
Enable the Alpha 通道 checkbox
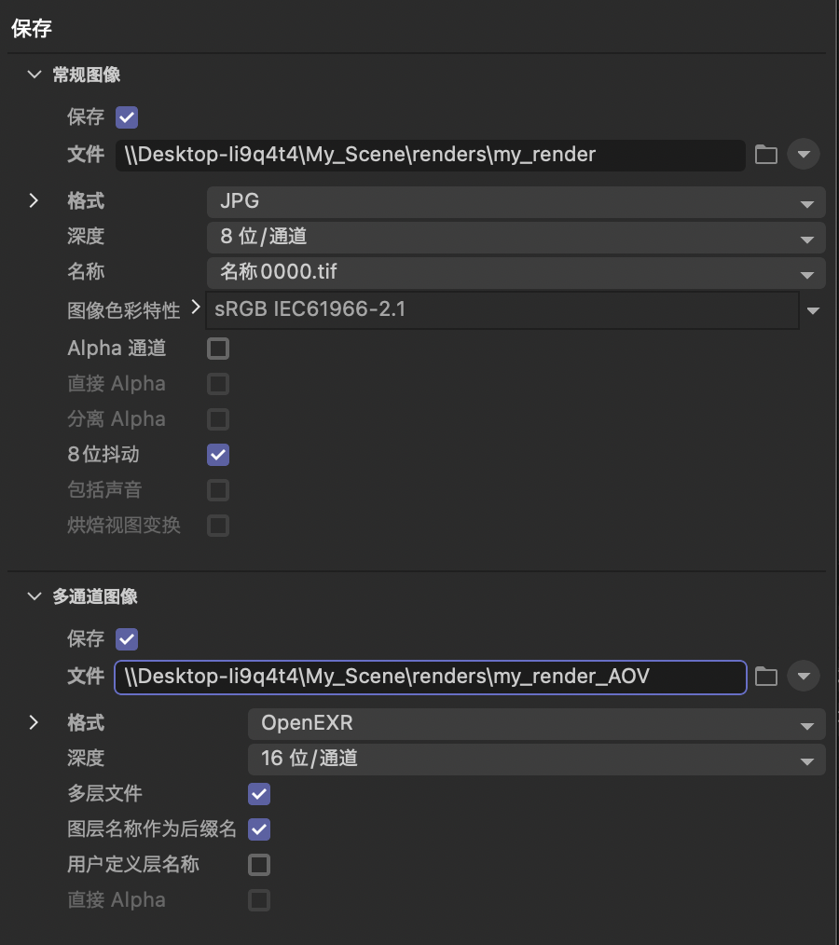pyautogui.click(x=218, y=349)
